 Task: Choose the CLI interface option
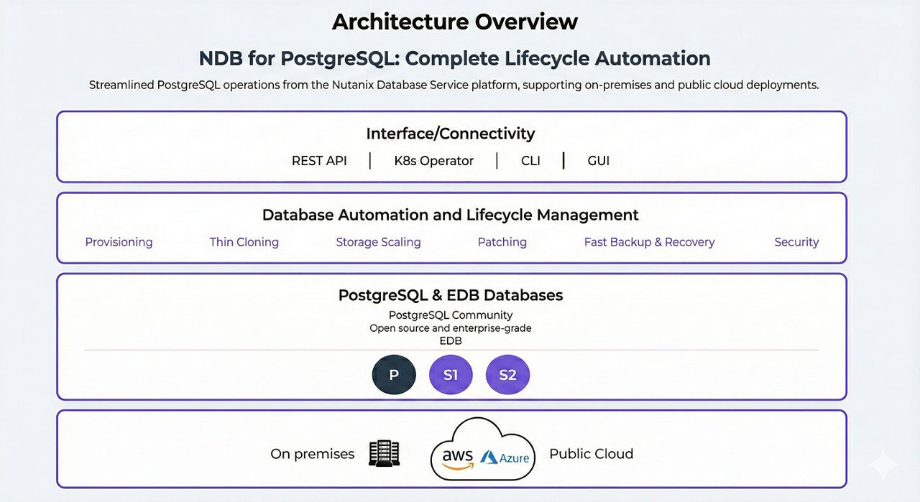tap(530, 161)
